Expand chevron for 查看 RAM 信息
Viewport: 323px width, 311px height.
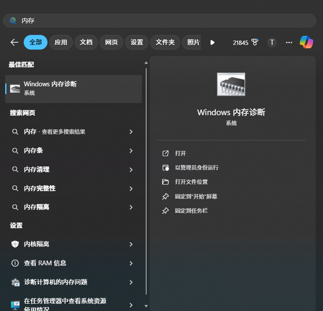coord(131,263)
